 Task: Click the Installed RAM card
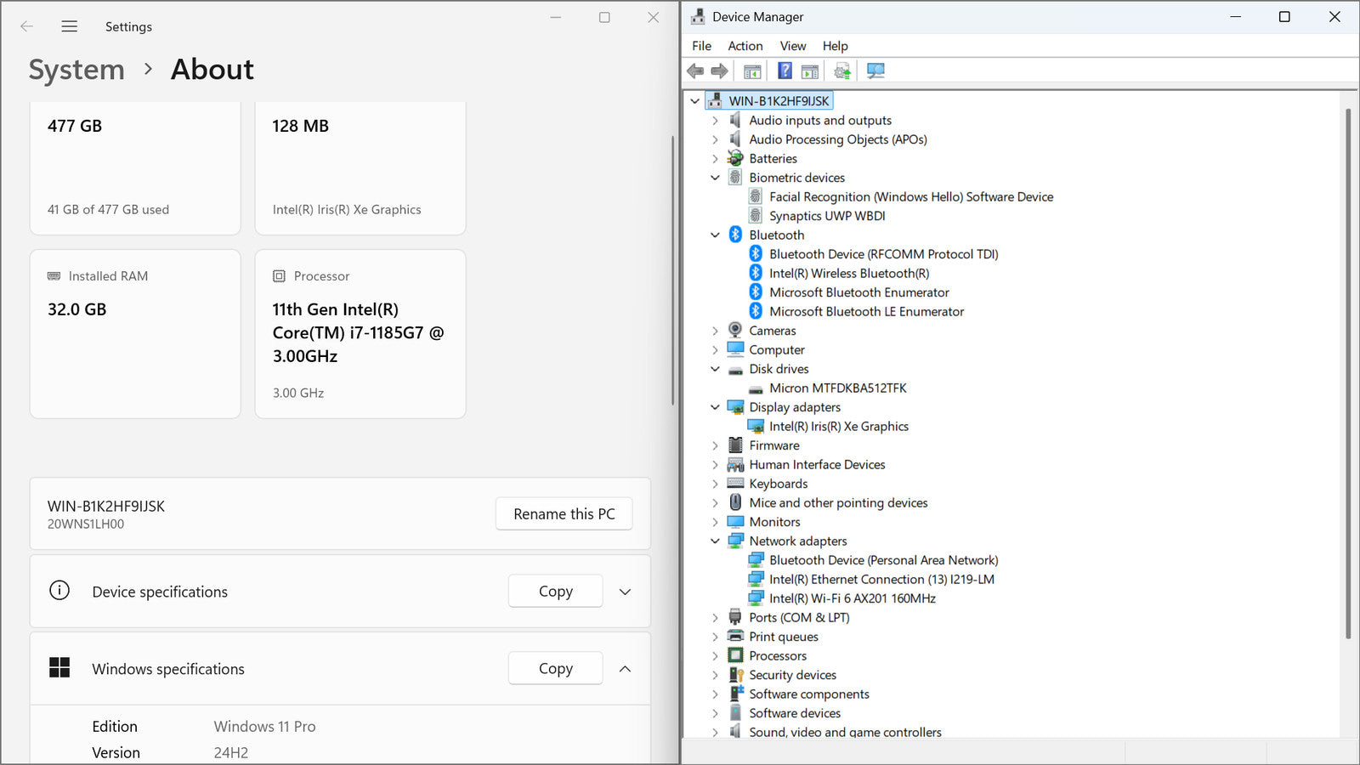(135, 334)
